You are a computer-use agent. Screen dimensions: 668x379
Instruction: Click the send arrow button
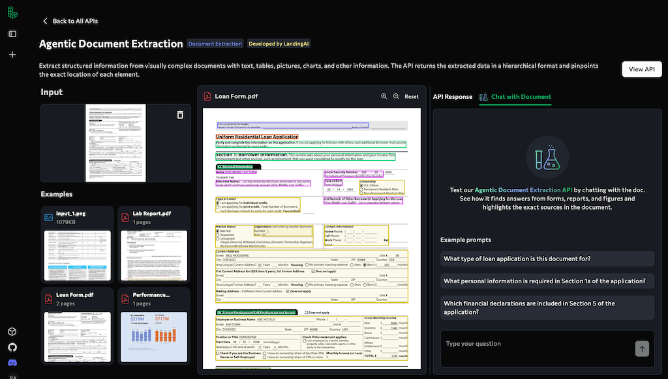point(642,349)
